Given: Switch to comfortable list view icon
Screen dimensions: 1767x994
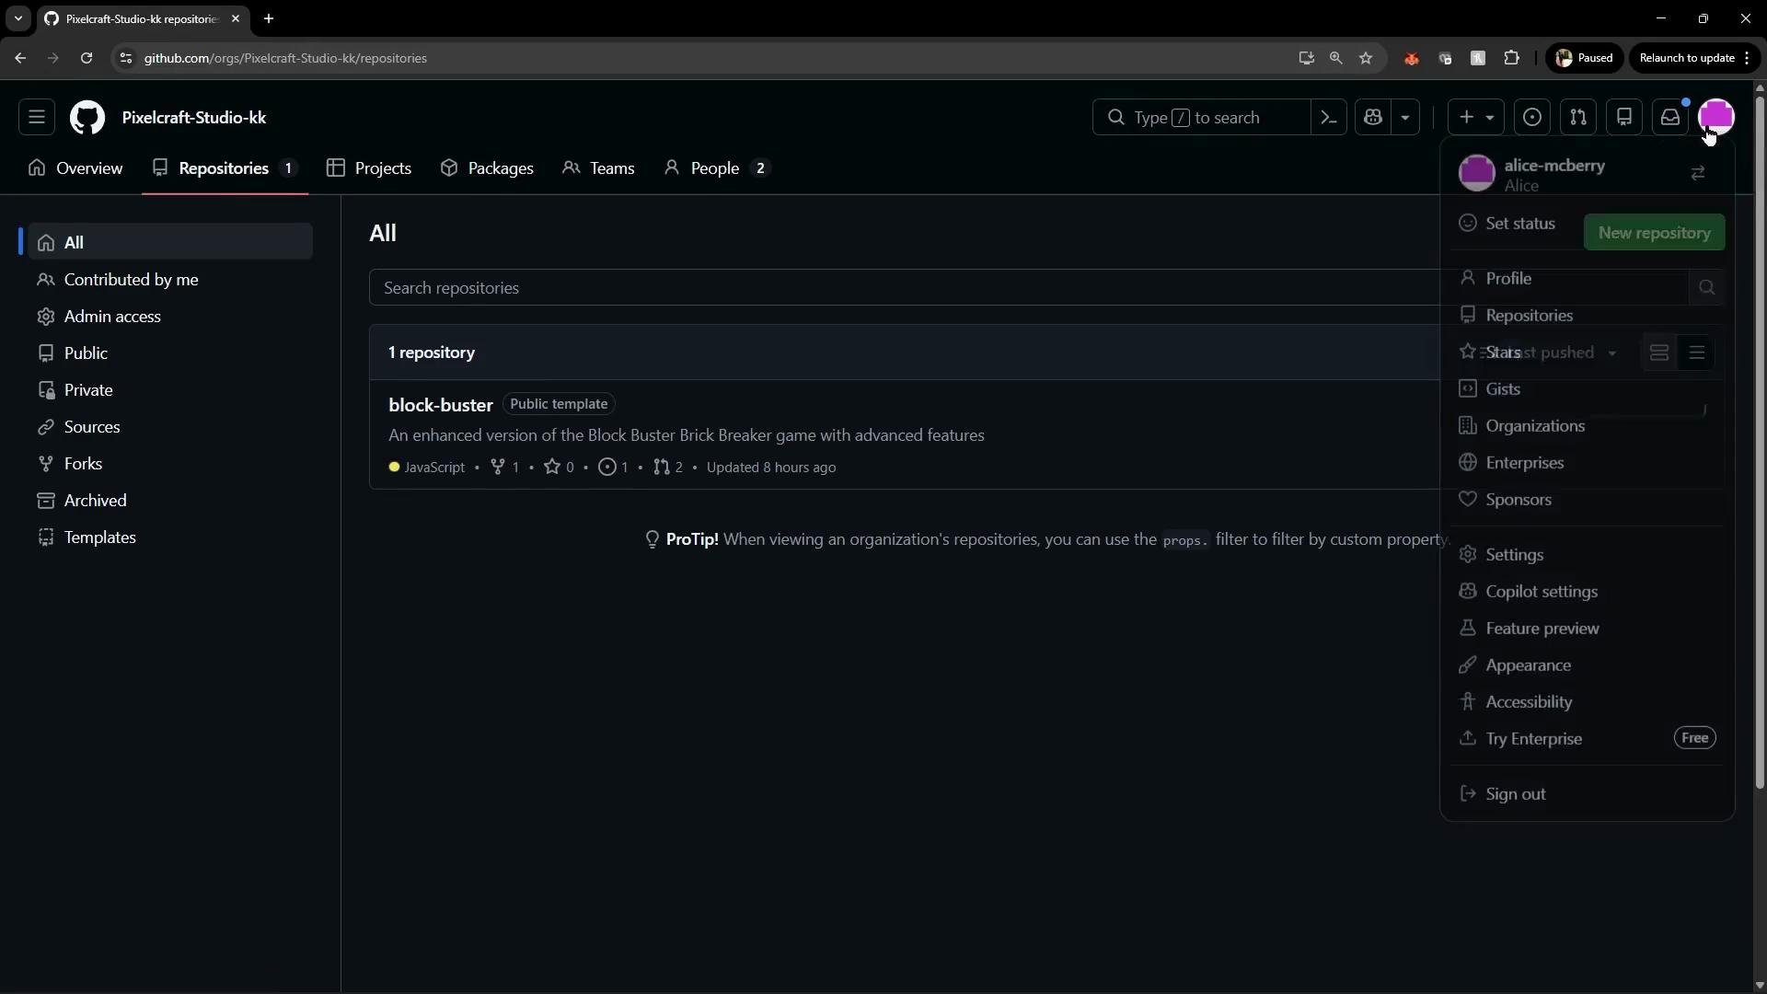Looking at the screenshot, I should coord(1659,353).
